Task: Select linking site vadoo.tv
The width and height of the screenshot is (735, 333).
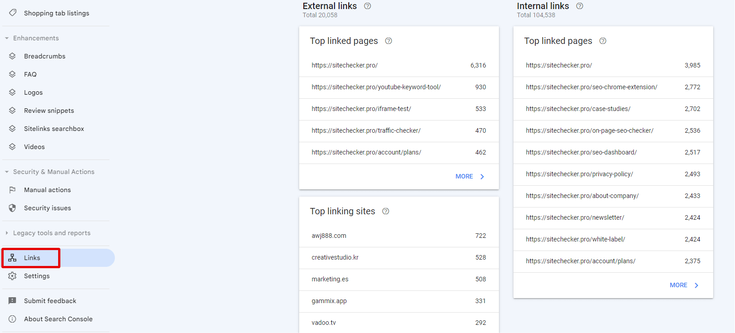Action: (x=399, y=323)
